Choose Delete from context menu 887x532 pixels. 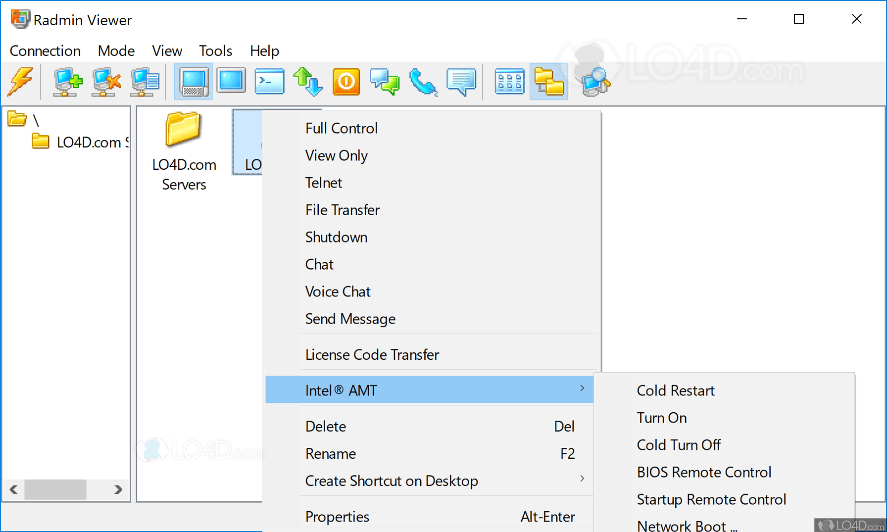pos(430,427)
